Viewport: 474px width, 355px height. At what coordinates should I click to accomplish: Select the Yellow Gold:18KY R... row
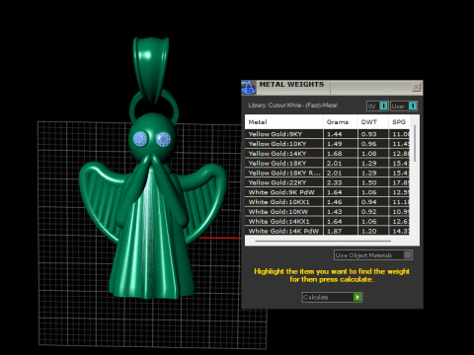(328, 173)
